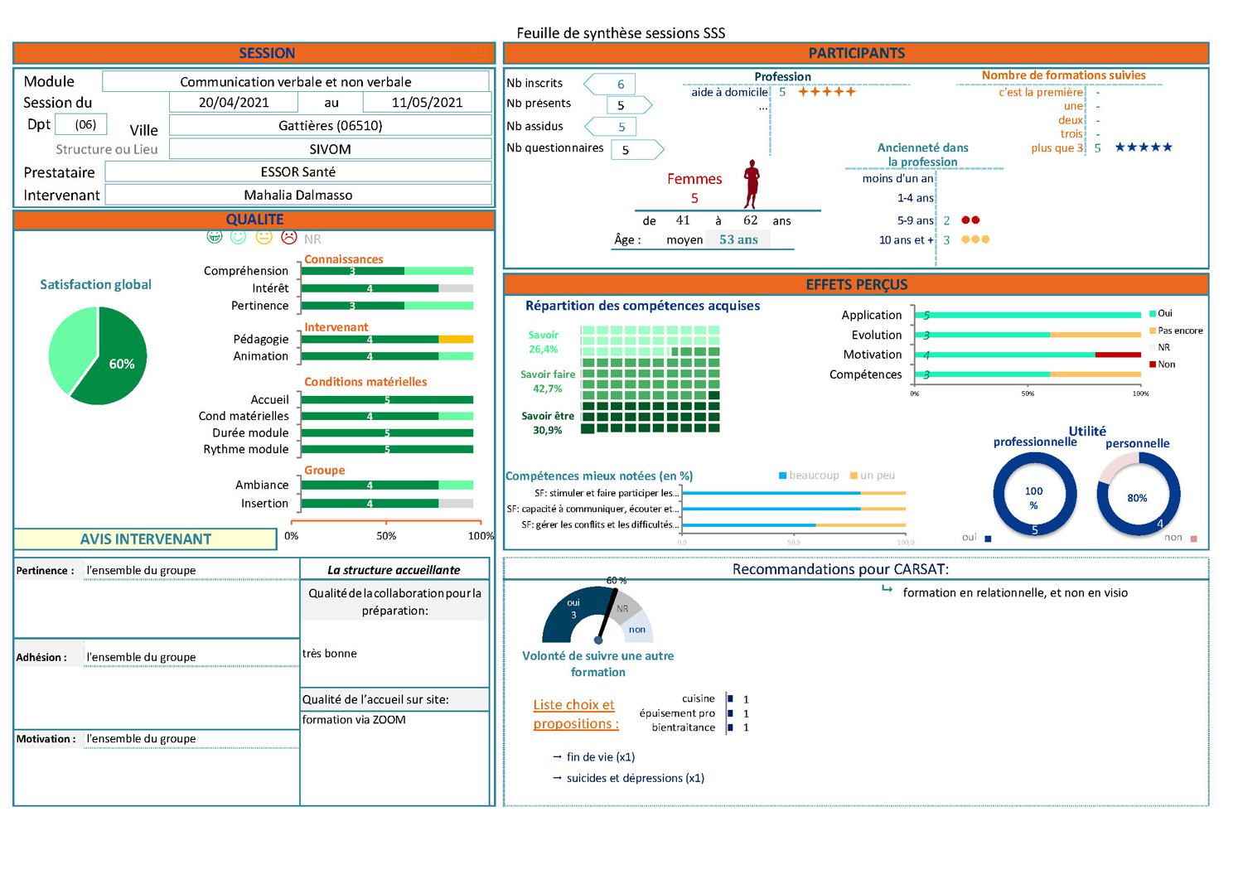The height and width of the screenshot is (879, 1243).
Task: Click the QUALITE section header
Action: pos(254,220)
